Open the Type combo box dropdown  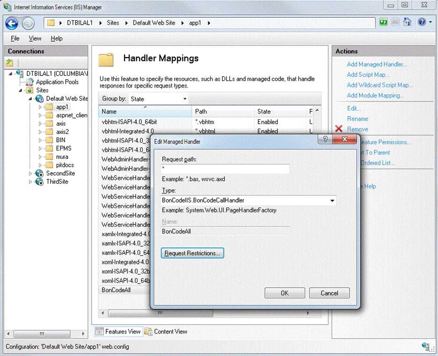click(332, 200)
